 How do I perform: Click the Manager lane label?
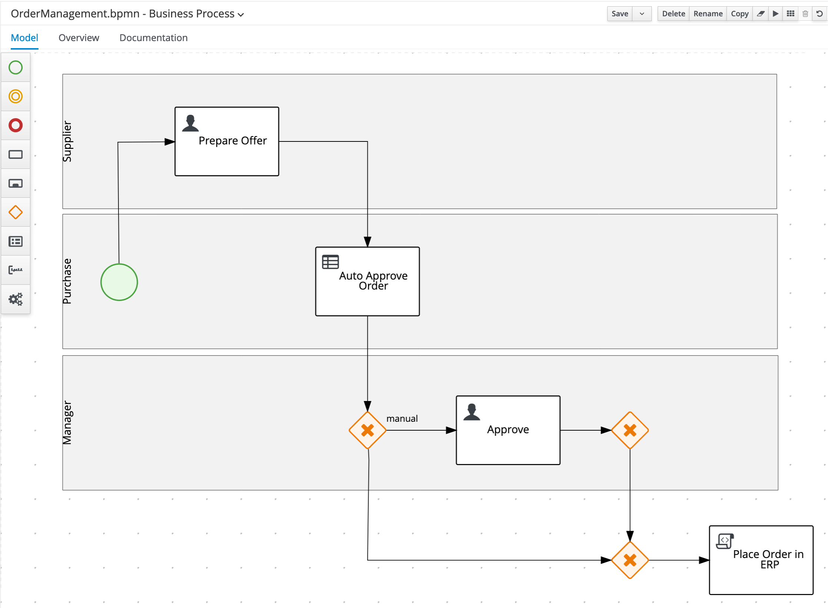(x=67, y=423)
